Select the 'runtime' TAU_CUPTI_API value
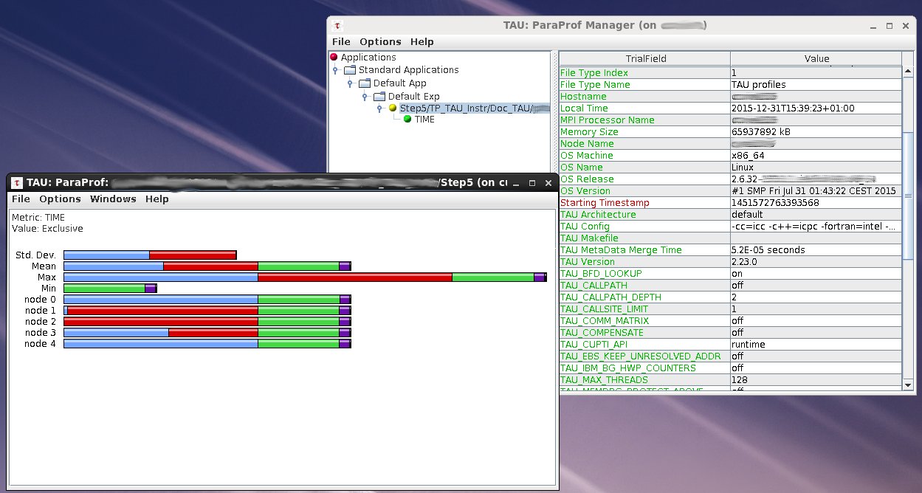This screenshot has width=922, height=493. tap(816, 345)
